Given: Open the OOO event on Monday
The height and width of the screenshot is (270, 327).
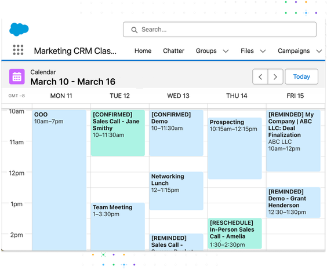Looking at the screenshot, I should (59, 180).
